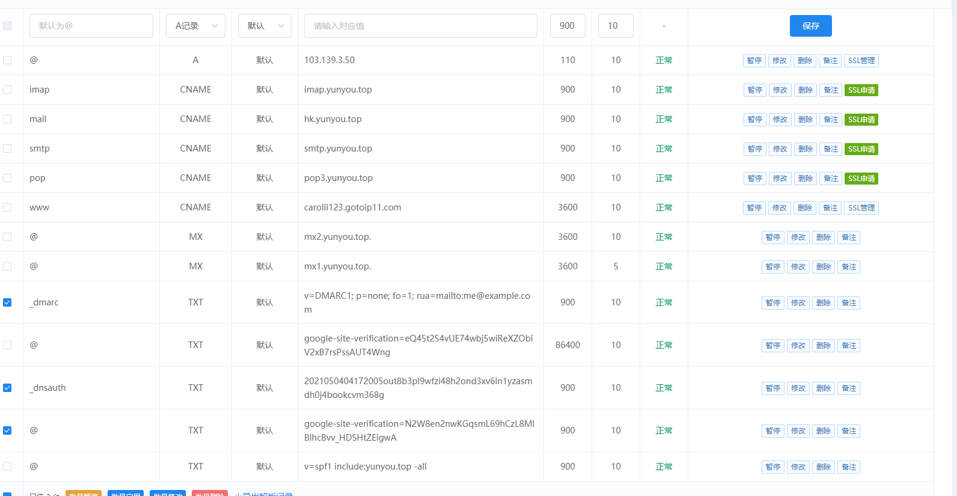957x496 pixels.
Task: Deselect the _dnsauth record checkbox
Action: (x=7, y=388)
